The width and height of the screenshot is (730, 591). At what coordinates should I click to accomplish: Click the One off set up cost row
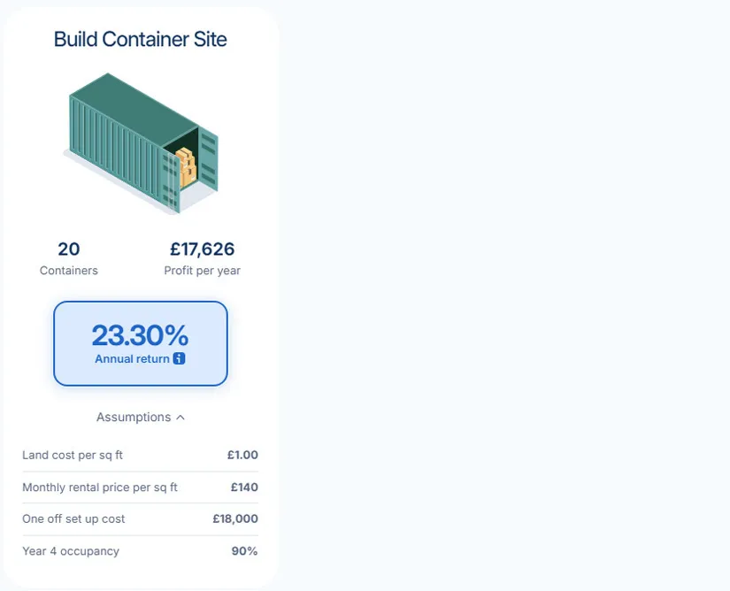tap(140, 518)
